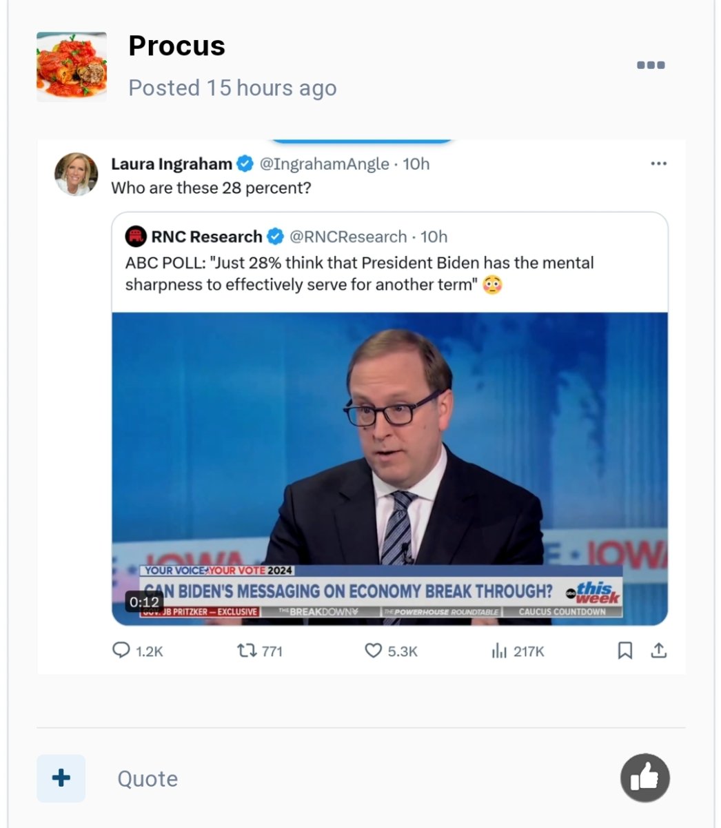Click RNC Research blue verified badge
The width and height of the screenshot is (721, 828).
click(275, 237)
